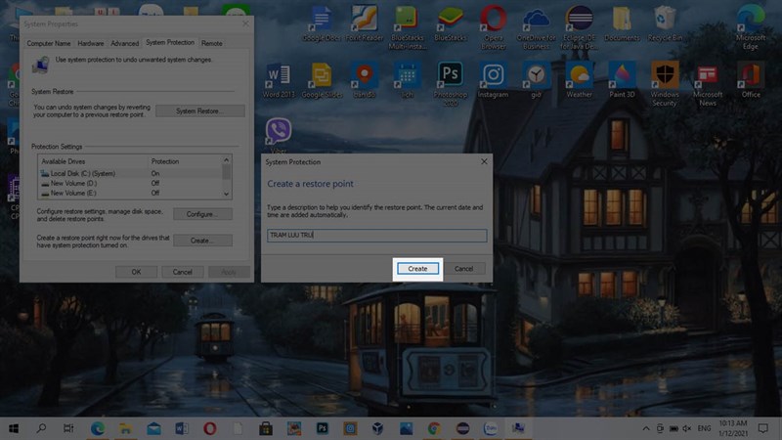Open File Explorer from the taskbar
Viewport: 782px width, 440px height.
[x=125, y=428]
